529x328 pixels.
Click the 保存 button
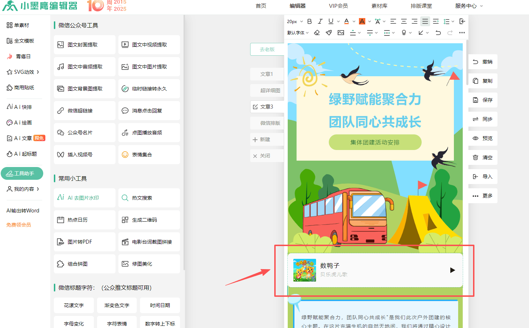point(483,100)
